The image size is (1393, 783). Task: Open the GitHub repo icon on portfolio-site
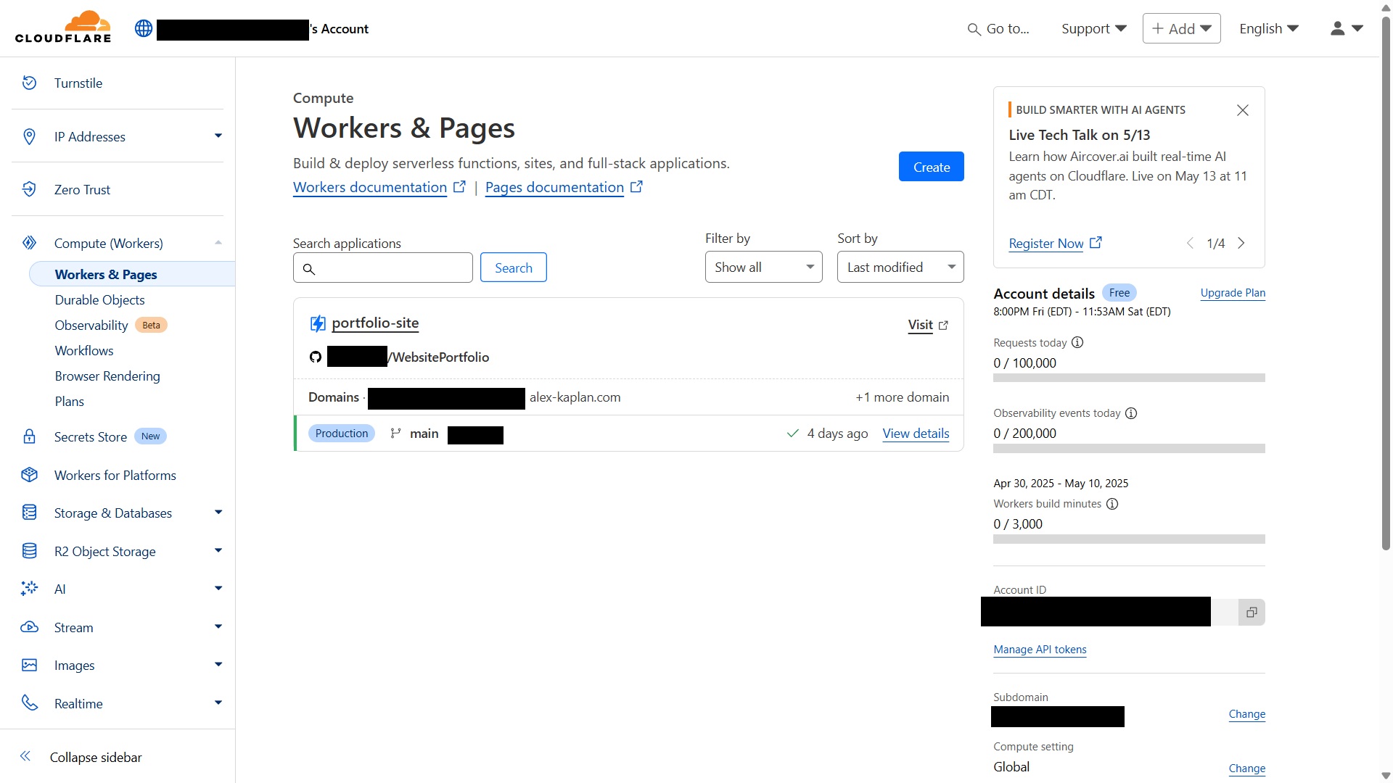[x=315, y=357]
